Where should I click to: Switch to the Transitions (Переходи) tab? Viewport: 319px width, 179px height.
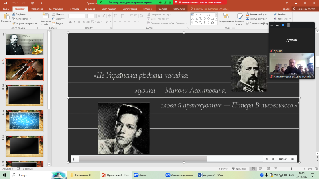(74, 9)
